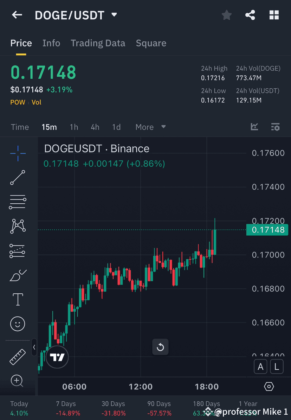Expand the More timeframes dropdown
The width and height of the screenshot is (291, 420).
(x=150, y=127)
